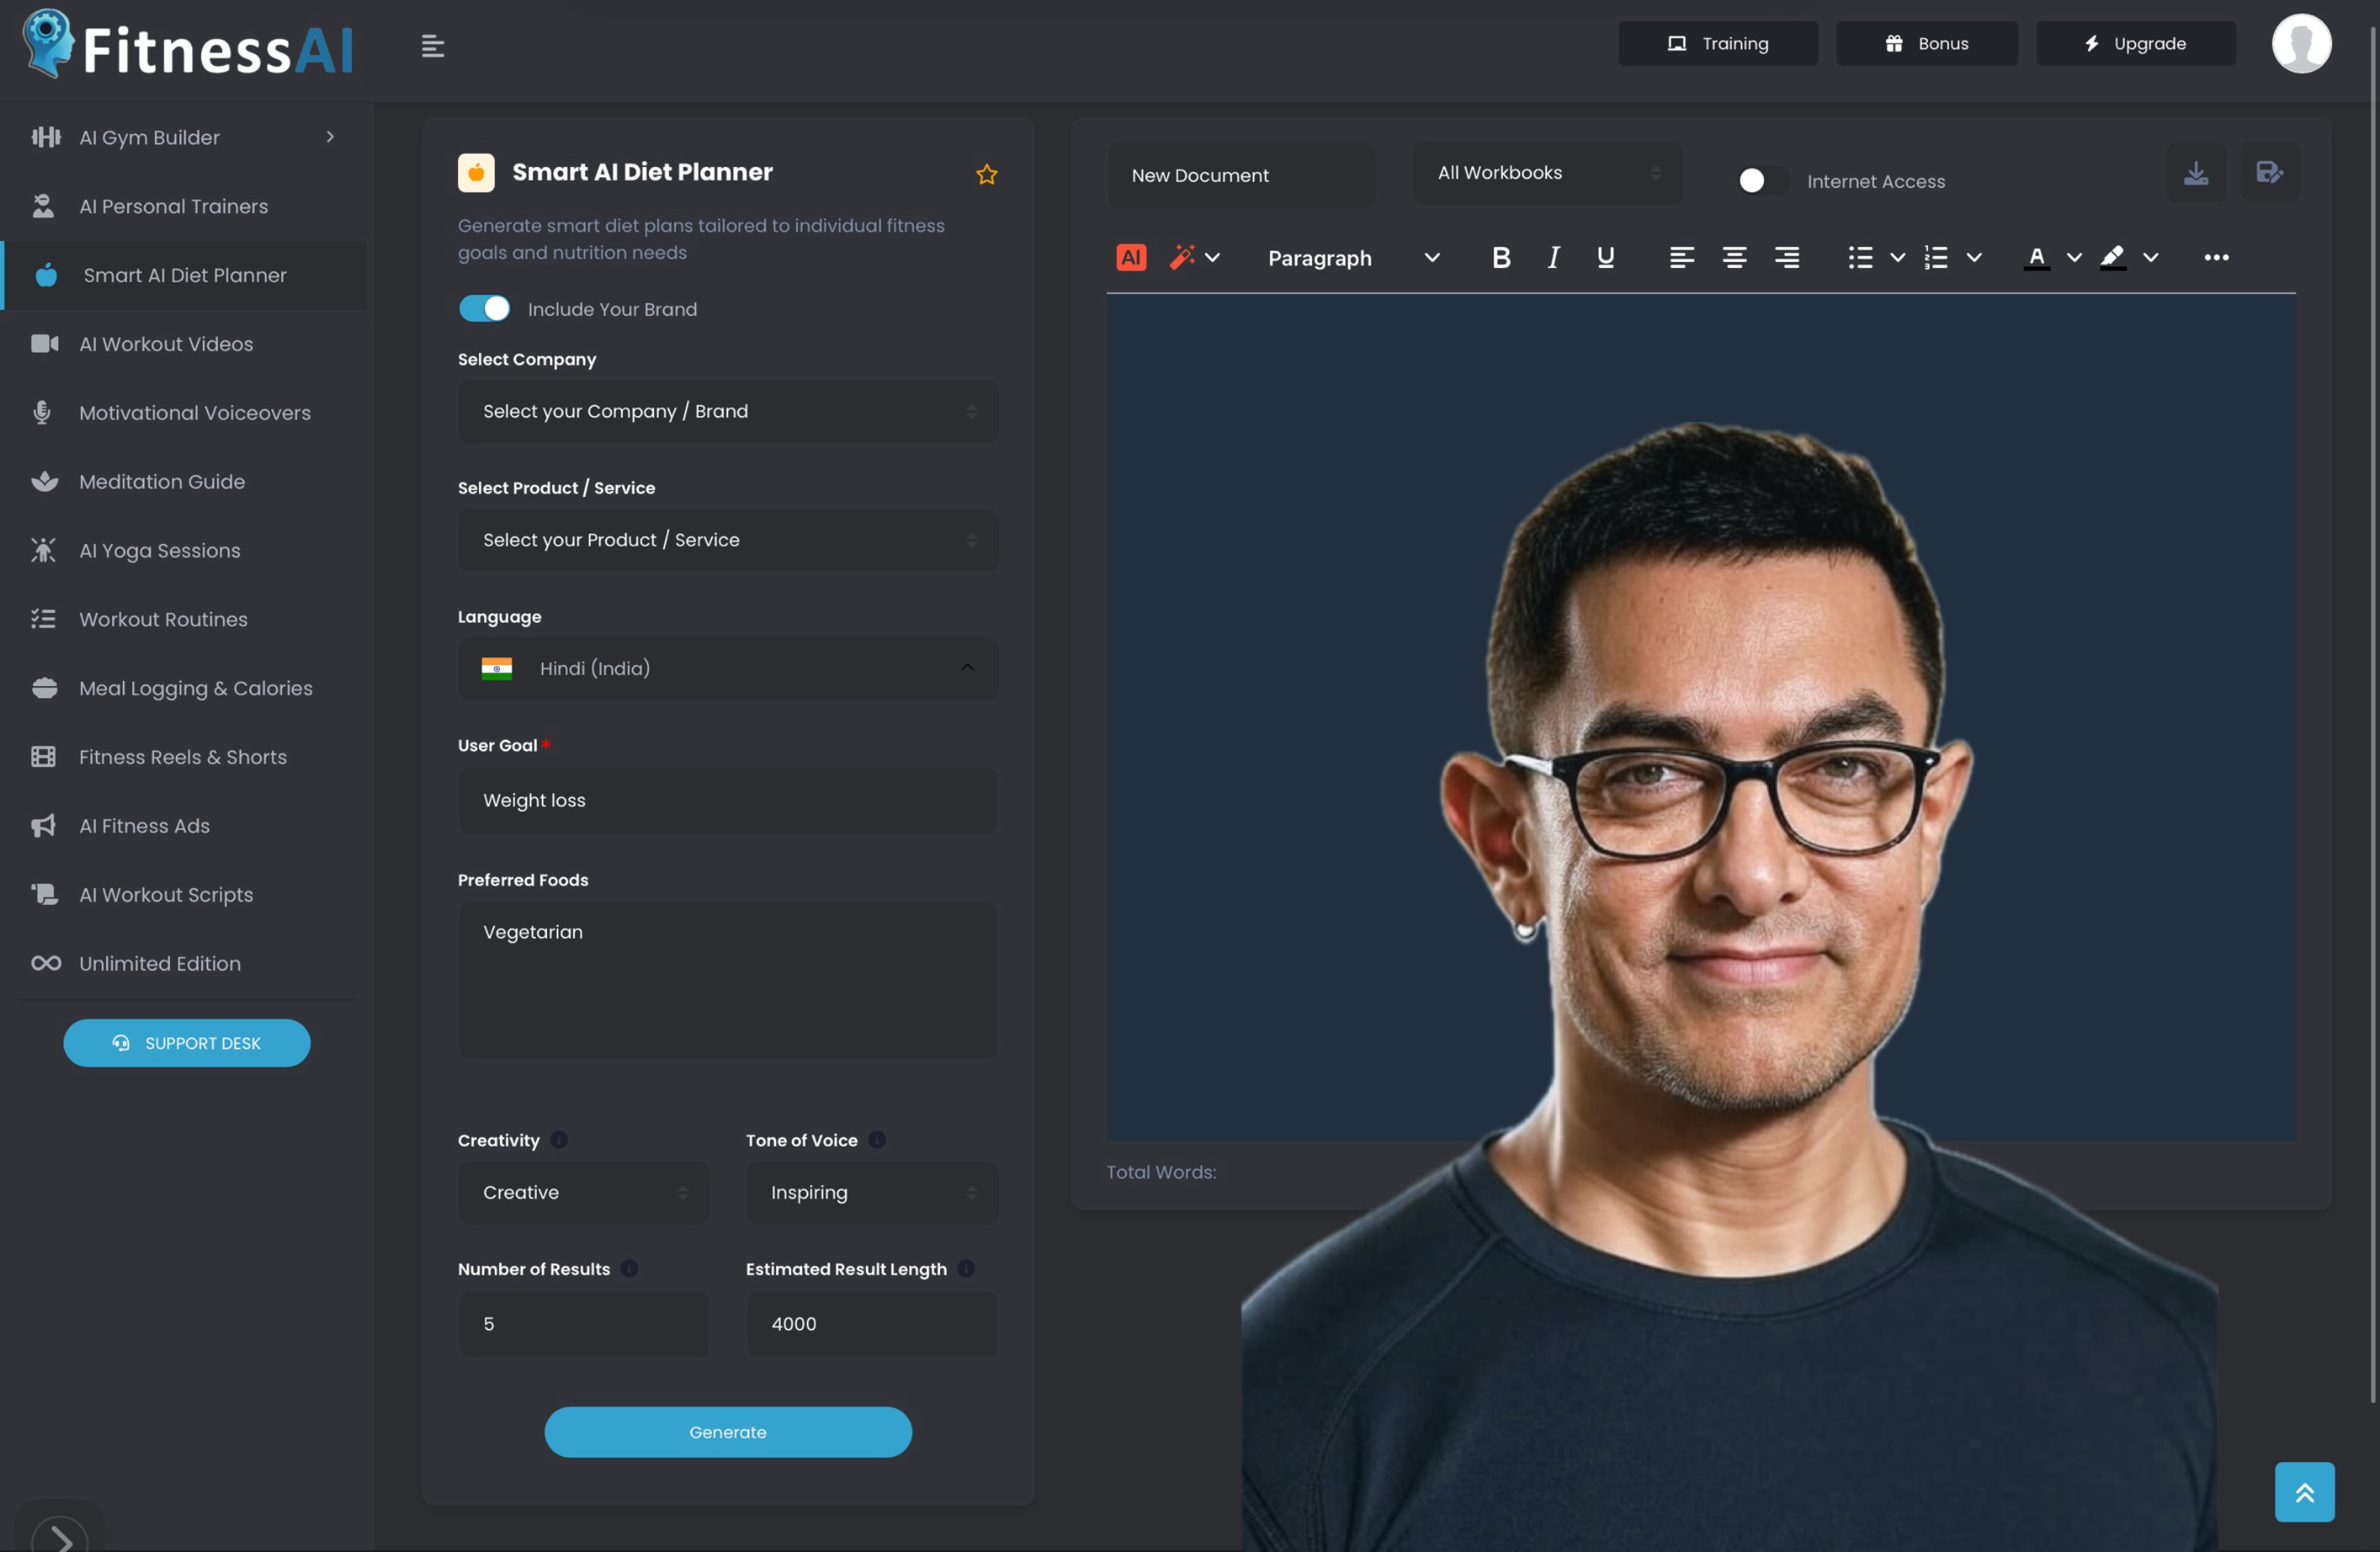Open the Paragraph style dropdown

(x=1352, y=258)
